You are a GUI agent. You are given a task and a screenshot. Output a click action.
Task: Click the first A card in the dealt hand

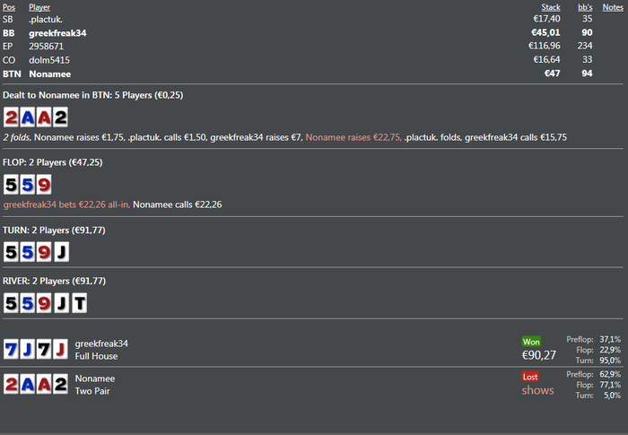pos(27,117)
